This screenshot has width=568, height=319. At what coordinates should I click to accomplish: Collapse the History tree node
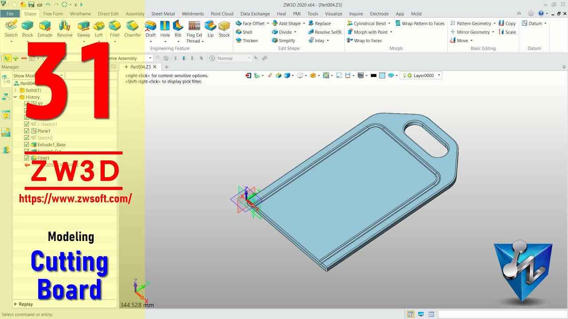point(16,97)
